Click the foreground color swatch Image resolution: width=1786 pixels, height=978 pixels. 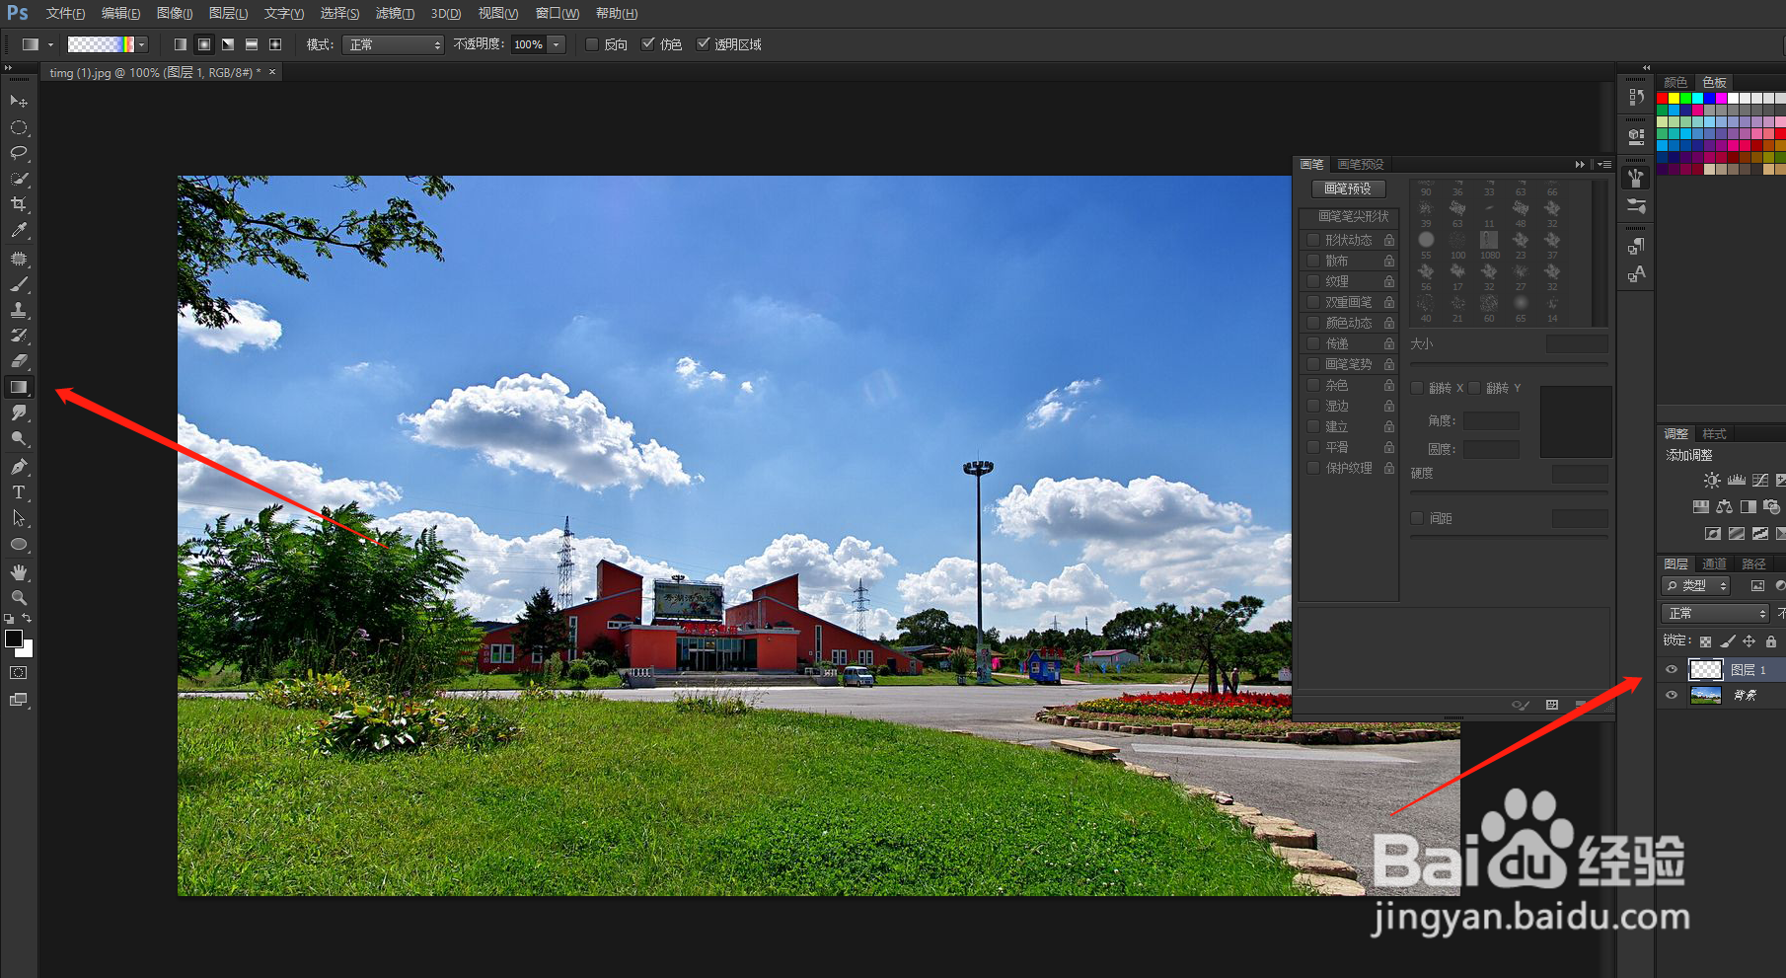pyautogui.click(x=14, y=639)
